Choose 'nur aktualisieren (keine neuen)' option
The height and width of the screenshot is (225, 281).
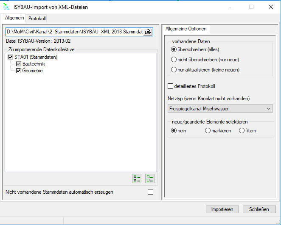pos(174,69)
